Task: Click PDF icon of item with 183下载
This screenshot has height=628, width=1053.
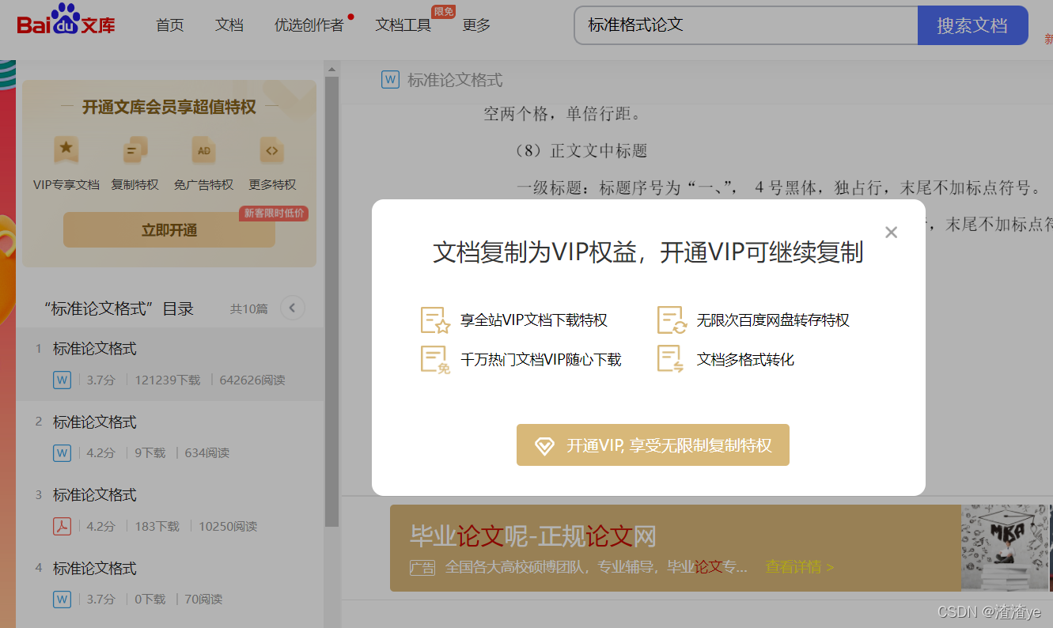Action: pos(62,527)
